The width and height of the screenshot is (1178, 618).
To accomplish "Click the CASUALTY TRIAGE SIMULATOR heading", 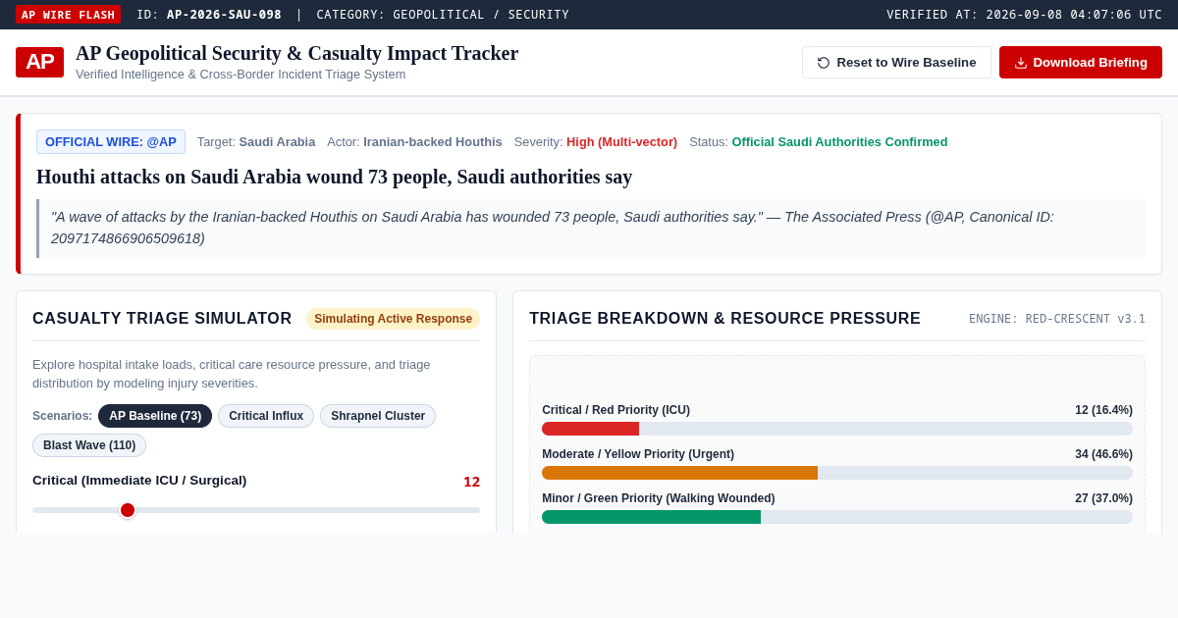I will [x=162, y=319].
